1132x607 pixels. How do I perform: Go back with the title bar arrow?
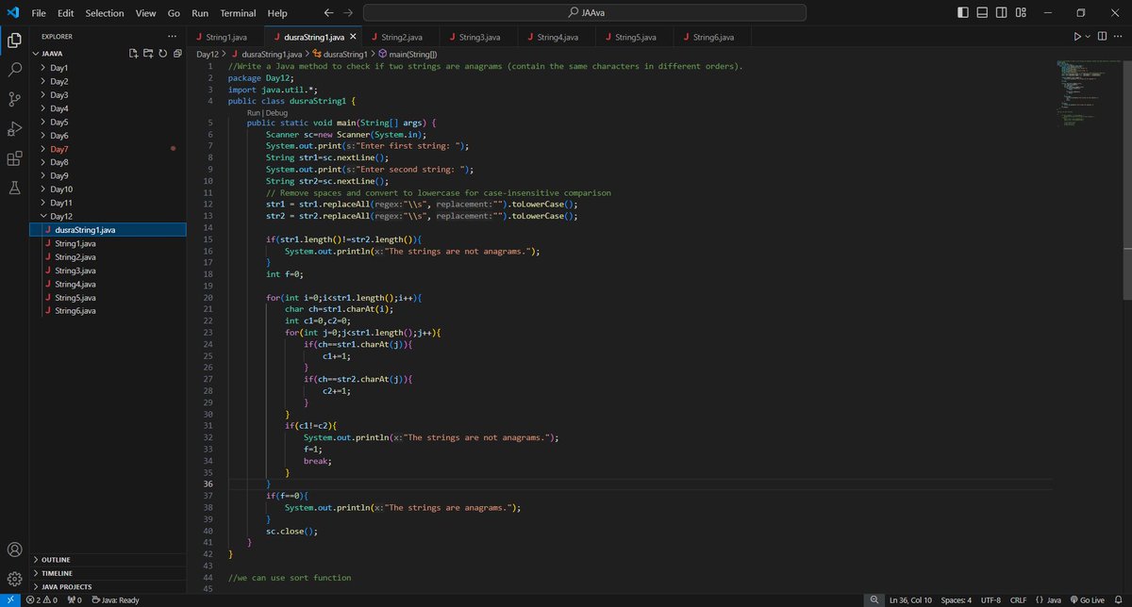pos(327,13)
